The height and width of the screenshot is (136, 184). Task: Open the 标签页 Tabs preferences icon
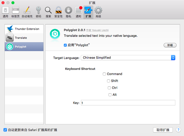coord(16,12)
